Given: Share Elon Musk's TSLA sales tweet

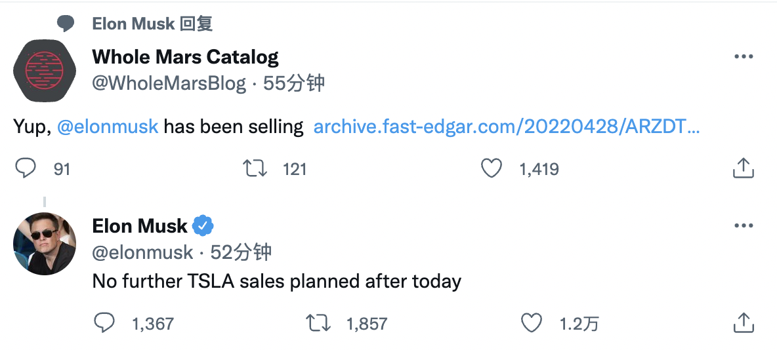Looking at the screenshot, I should coord(743,322).
